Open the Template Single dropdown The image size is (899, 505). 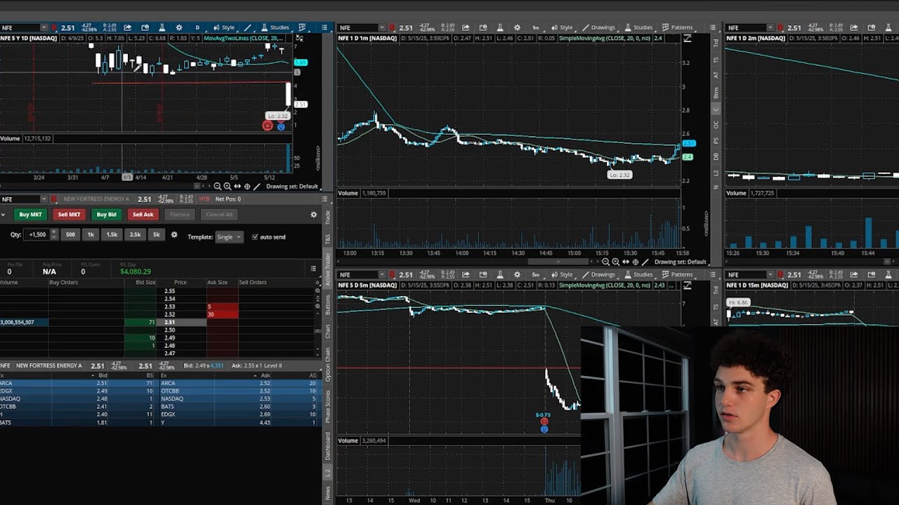point(230,236)
